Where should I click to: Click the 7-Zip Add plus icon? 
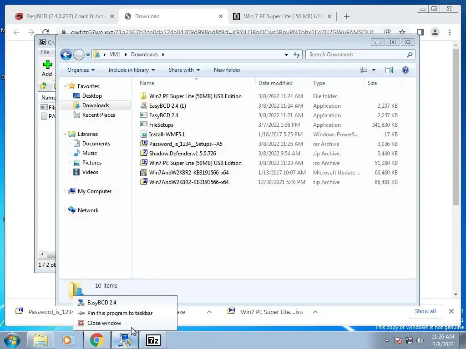(47, 65)
